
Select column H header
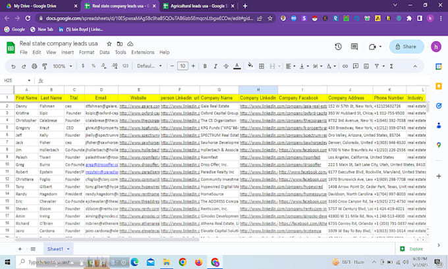258,89
